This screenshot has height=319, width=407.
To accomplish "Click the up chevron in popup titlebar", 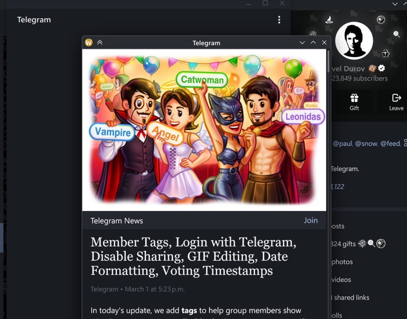I will (x=313, y=43).
